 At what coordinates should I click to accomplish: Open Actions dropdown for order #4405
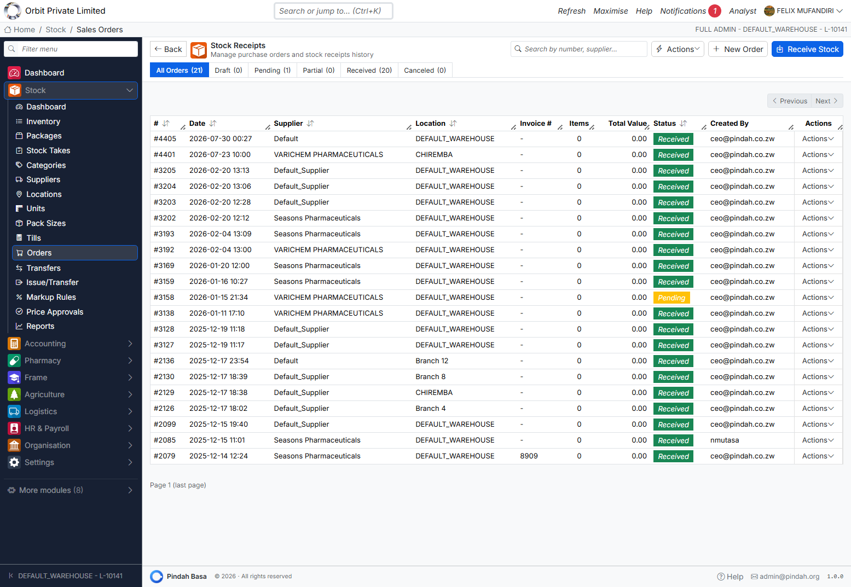click(818, 139)
